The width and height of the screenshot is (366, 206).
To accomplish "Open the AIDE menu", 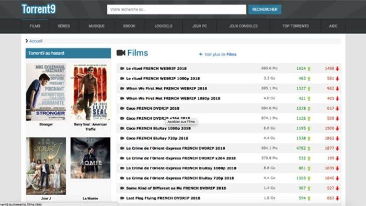I will point(333,26).
